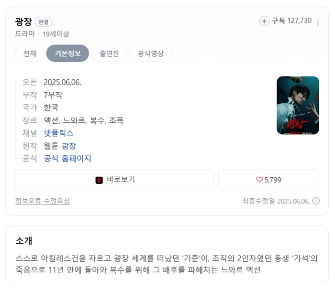
Task: Open the three-dot more options menu
Action: pos(318,22)
